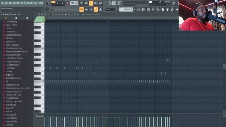Add new pattern with plus button

[135, 10]
